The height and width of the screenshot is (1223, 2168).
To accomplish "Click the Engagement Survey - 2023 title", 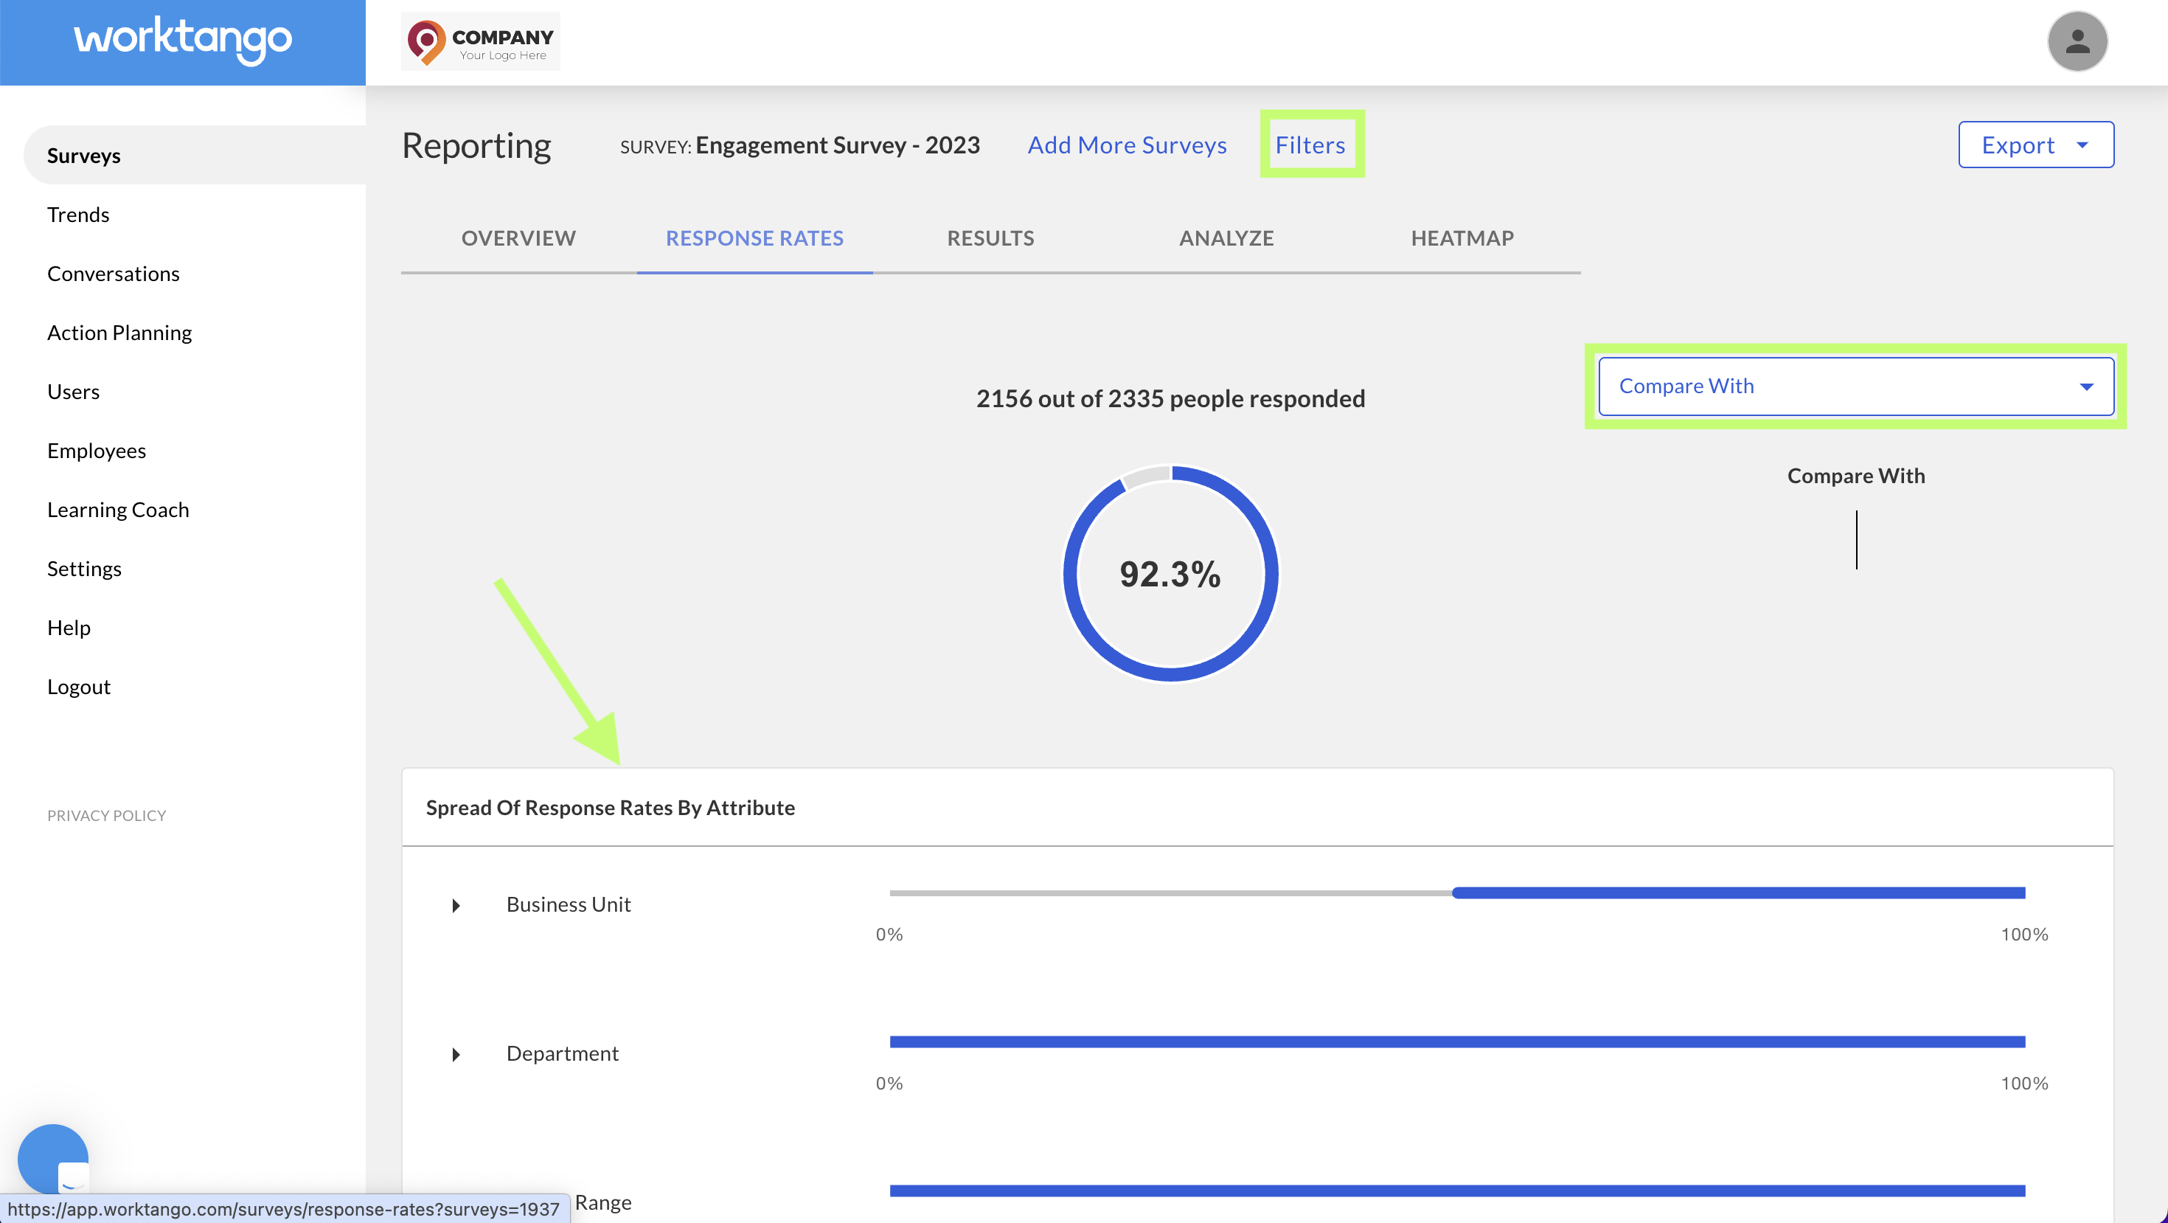I will coord(838,145).
